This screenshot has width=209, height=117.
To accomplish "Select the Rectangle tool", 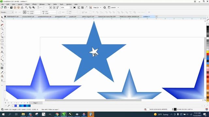I will coord(2,40).
